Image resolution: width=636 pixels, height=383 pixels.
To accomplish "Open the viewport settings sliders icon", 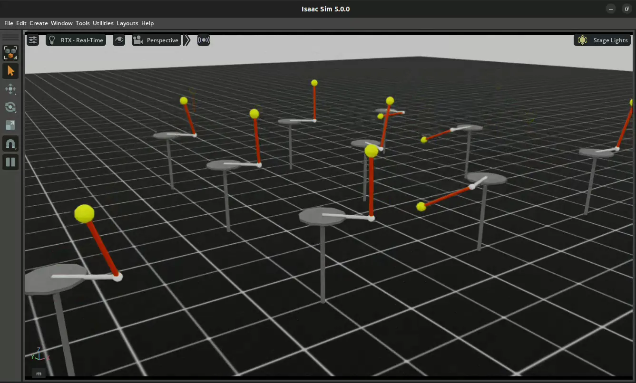I will point(33,40).
